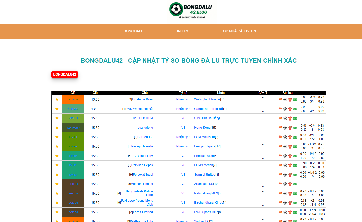Select corner flag icon in guangdong row
This screenshot has width=362, height=222.
280,128
